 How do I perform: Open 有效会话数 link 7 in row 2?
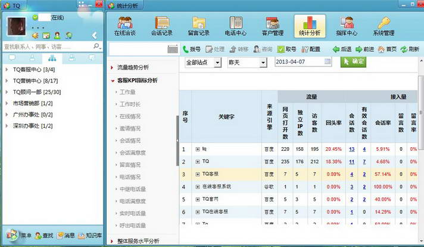(364, 161)
